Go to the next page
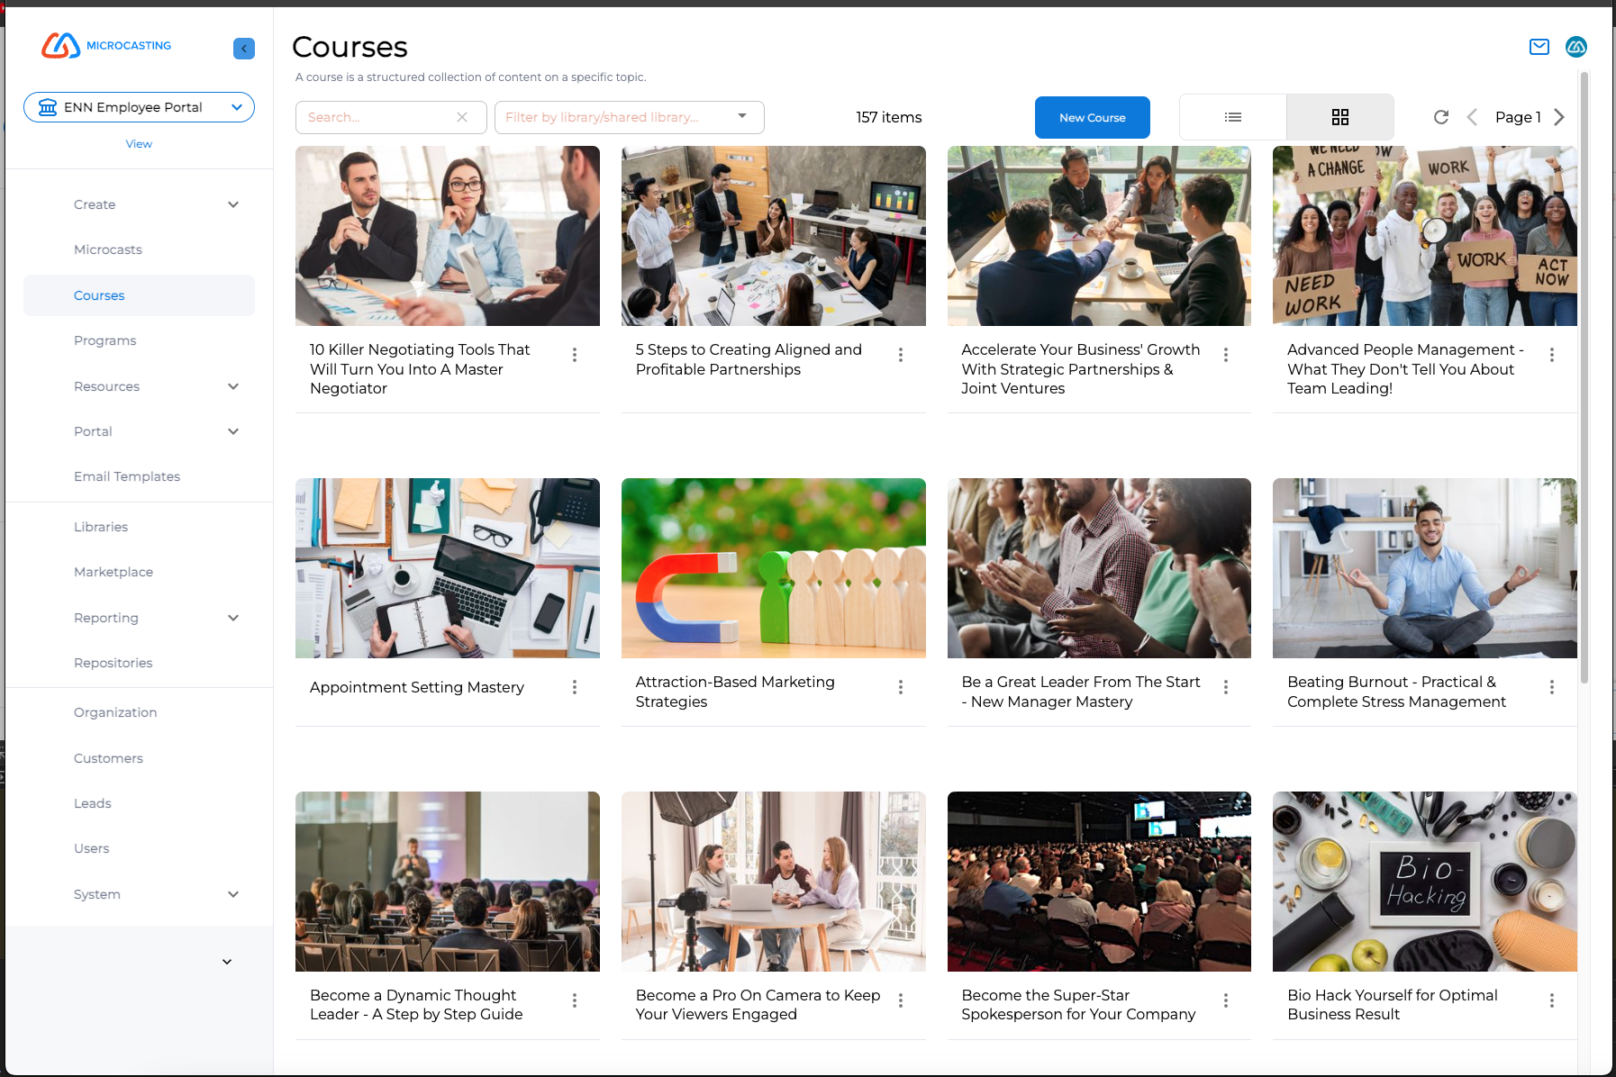Screen dimensions: 1616x1077 pyautogui.click(x=1559, y=117)
